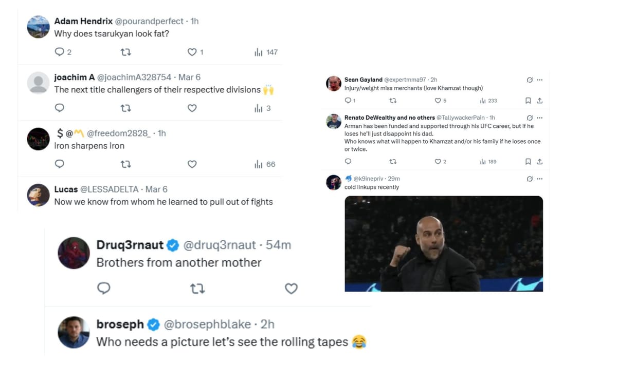
Task: Bookmark Sean Gayland's tweet
Action: tap(528, 101)
